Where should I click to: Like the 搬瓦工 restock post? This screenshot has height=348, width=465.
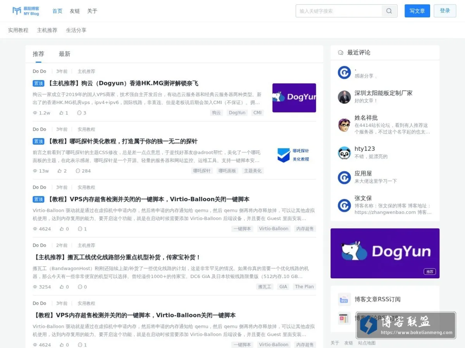(62, 287)
